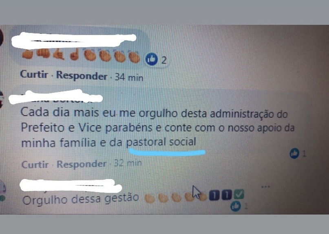Screen dimensions: 329x234
Task: Click Responder next to 32 min
Action: tap(82, 164)
